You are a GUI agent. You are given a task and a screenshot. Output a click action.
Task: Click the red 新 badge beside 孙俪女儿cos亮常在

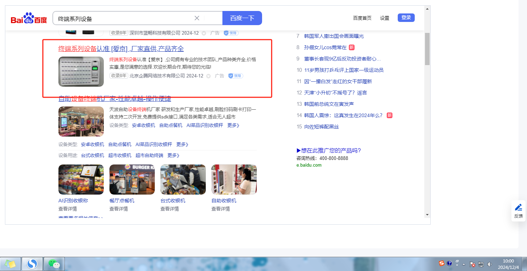(x=351, y=47)
